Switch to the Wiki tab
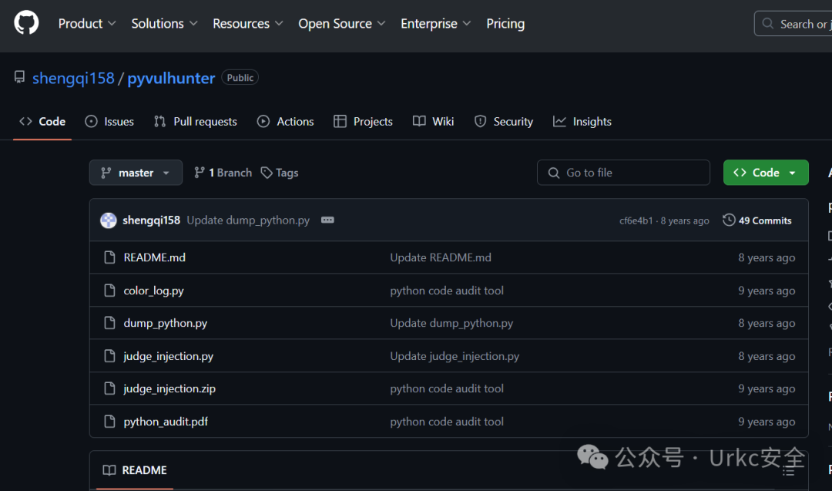 (433, 122)
